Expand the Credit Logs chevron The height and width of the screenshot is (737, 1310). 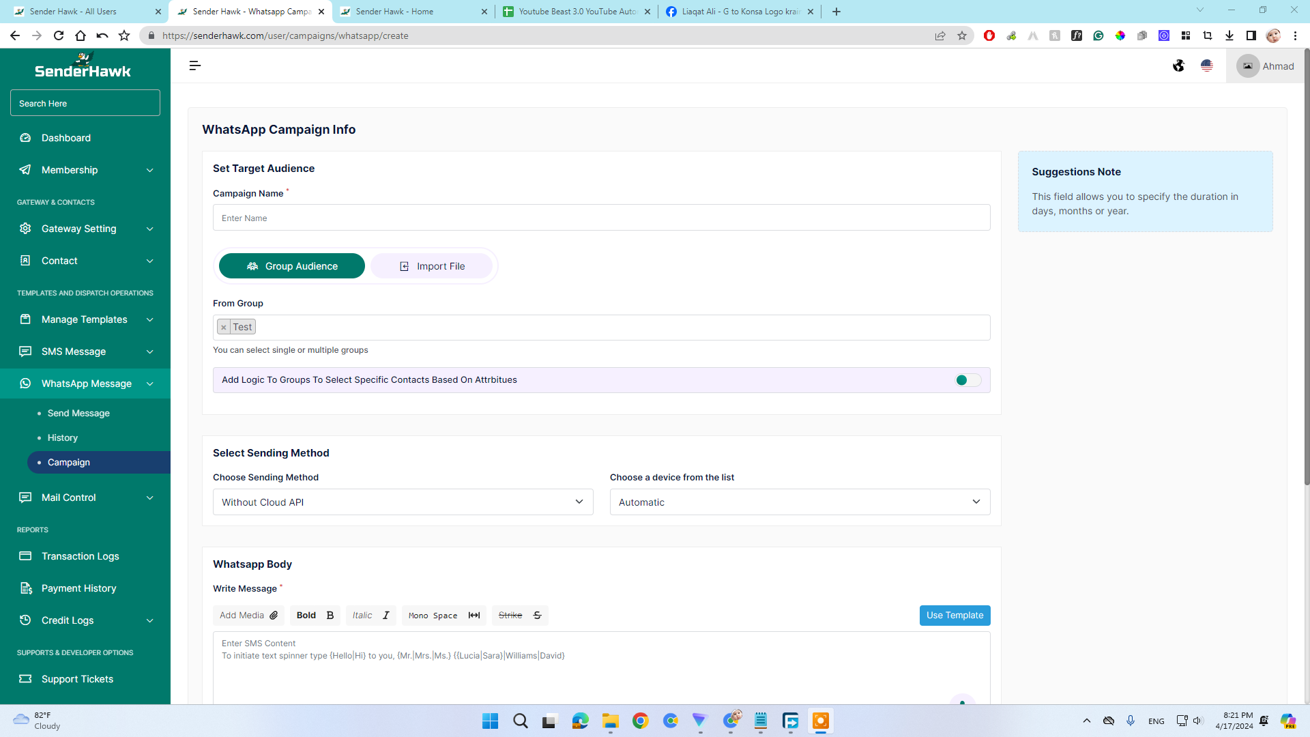tap(150, 620)
